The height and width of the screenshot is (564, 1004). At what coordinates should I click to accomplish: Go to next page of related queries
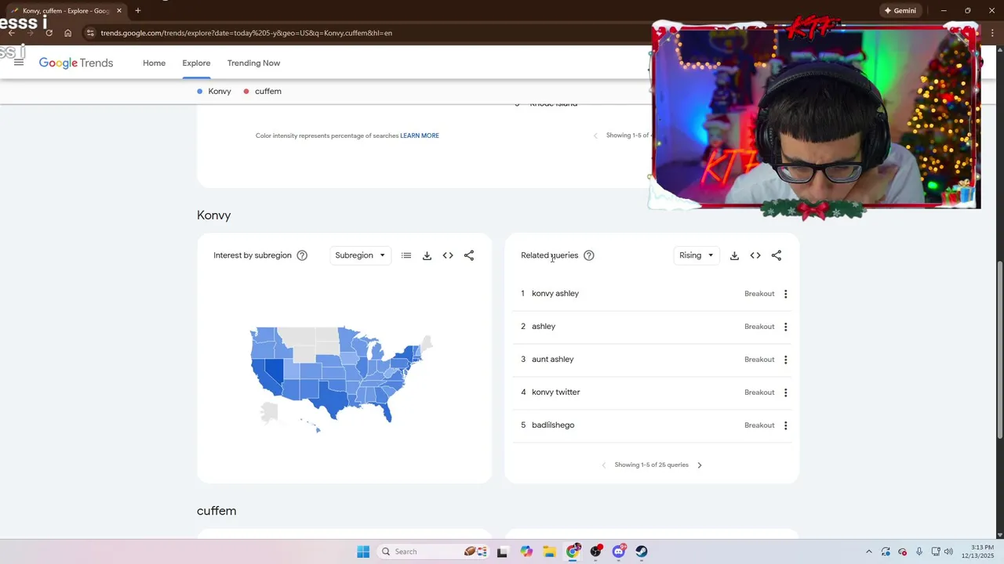(700, 465)
